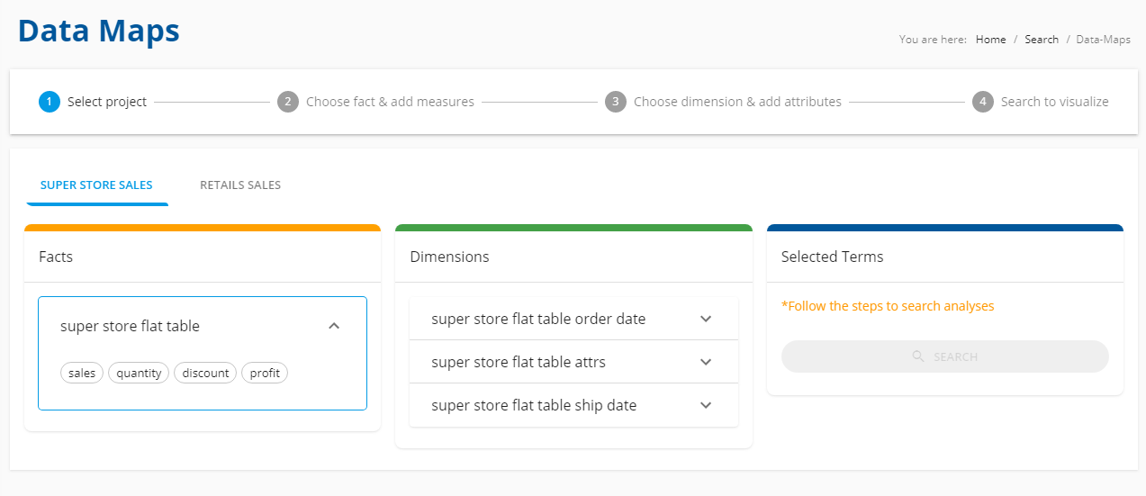Expand super store flat table order date
1146x496 pixels.
tap(706, 319)
